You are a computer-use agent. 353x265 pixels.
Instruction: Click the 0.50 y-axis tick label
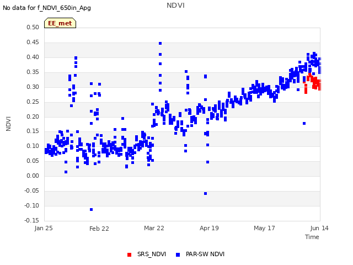[33, 27]
